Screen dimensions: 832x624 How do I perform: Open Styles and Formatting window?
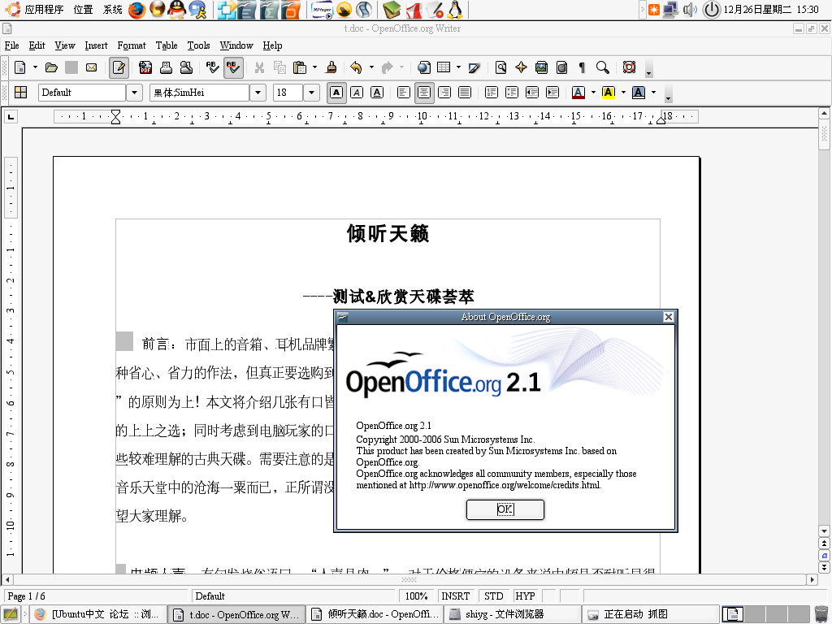tap(20, 93)
